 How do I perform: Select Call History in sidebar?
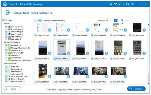point(17,53)
